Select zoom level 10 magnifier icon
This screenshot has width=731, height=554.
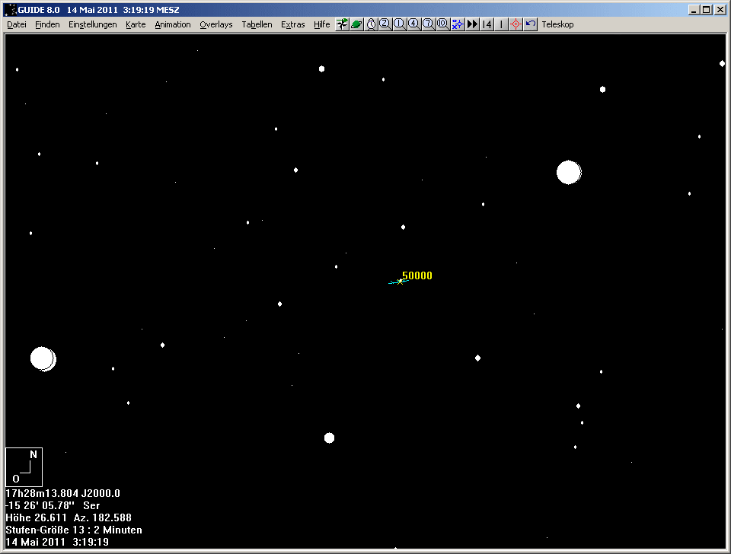point(442,24)
